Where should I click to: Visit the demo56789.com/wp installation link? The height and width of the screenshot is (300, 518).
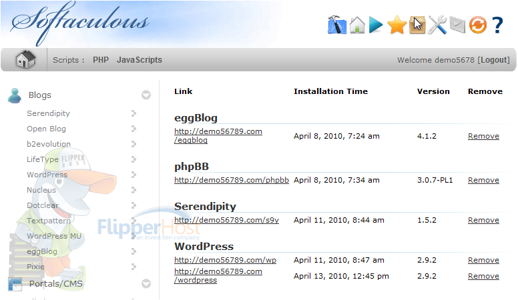click(x=226, y=260)
